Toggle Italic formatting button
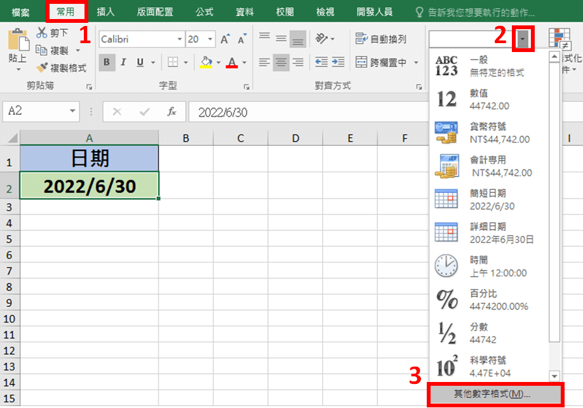The image size is (583, 408). click(123, 62)
